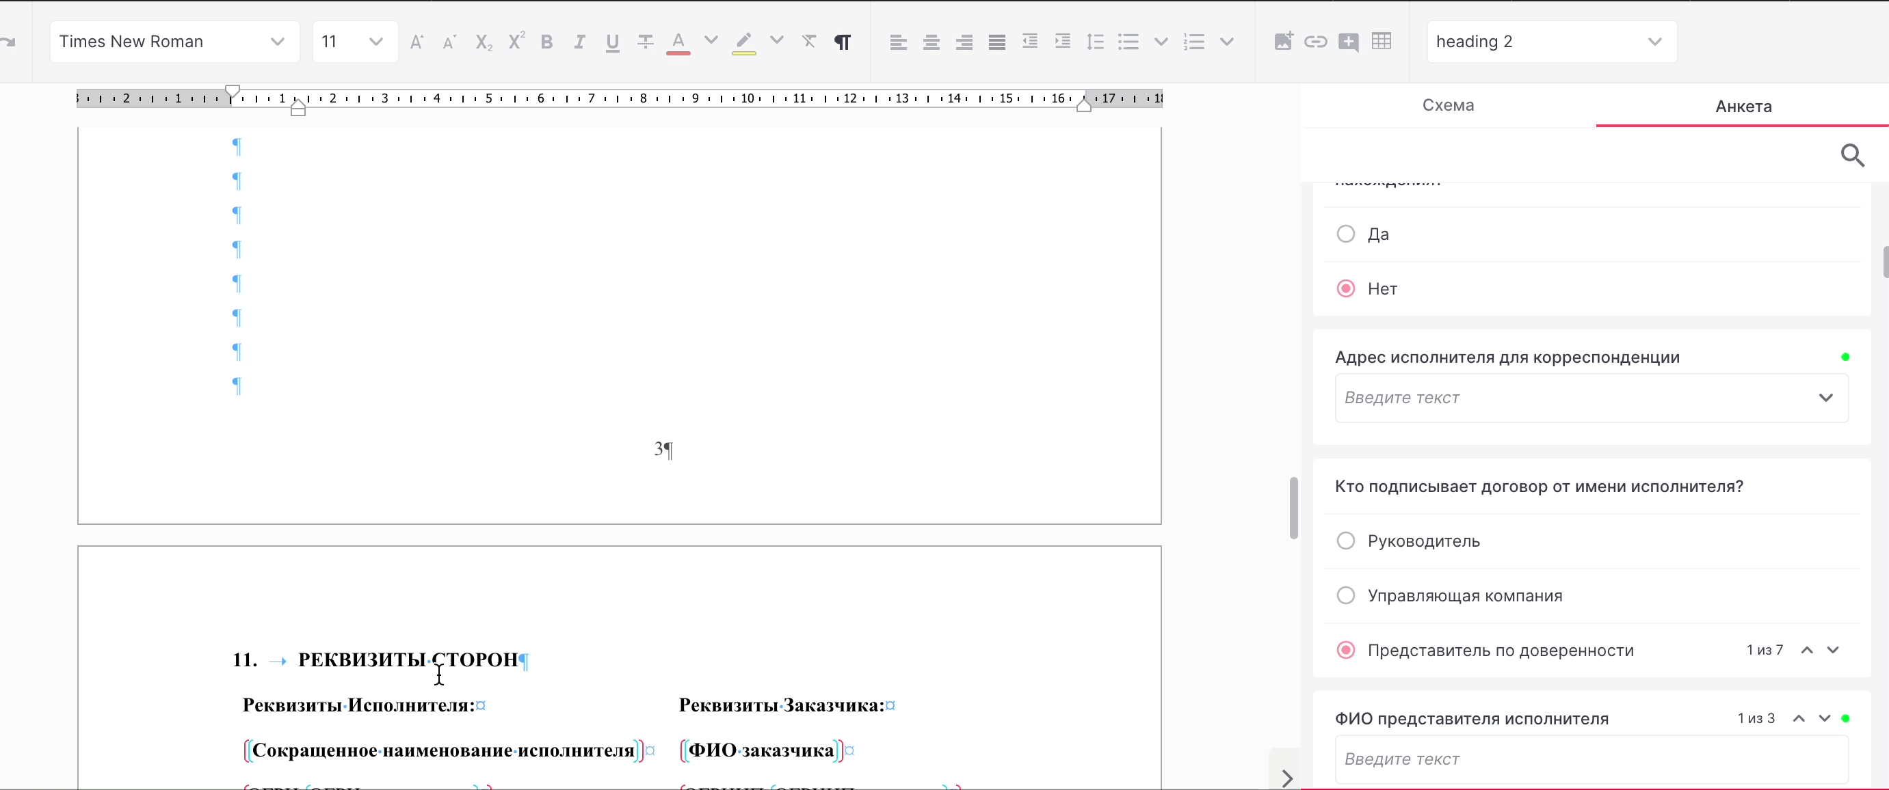Apply the yellow highlight color
The image size is (1889, 790).
pyautogui.click(x=743, y=42)
